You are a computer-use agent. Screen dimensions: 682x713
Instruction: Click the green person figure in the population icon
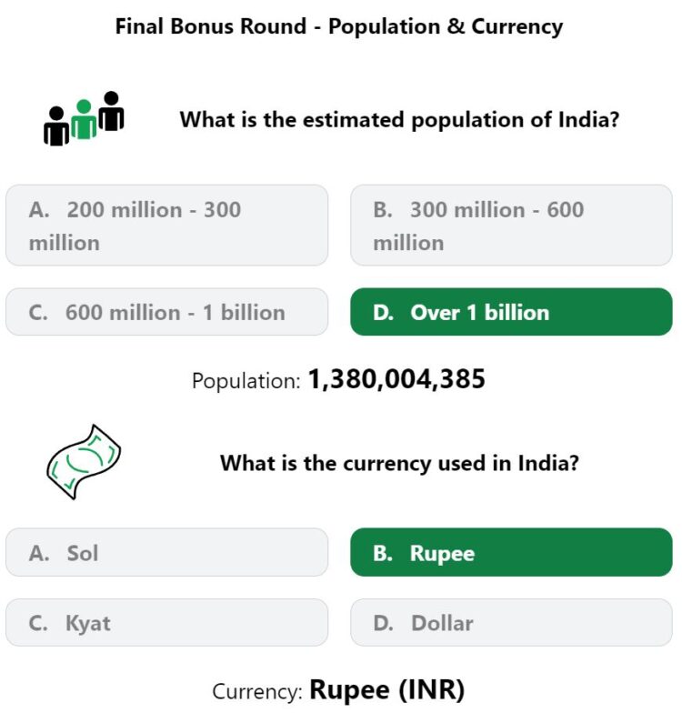[84, 118]
